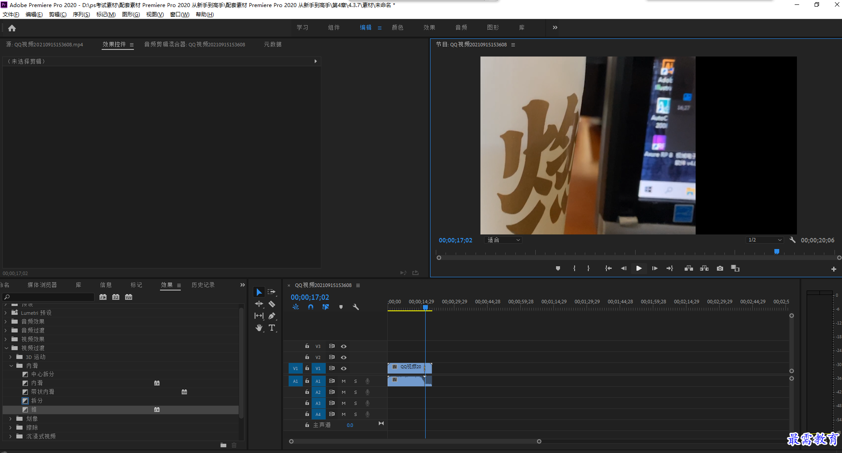Step back one frame
The image size is (842, 453).
click(624, 268)
